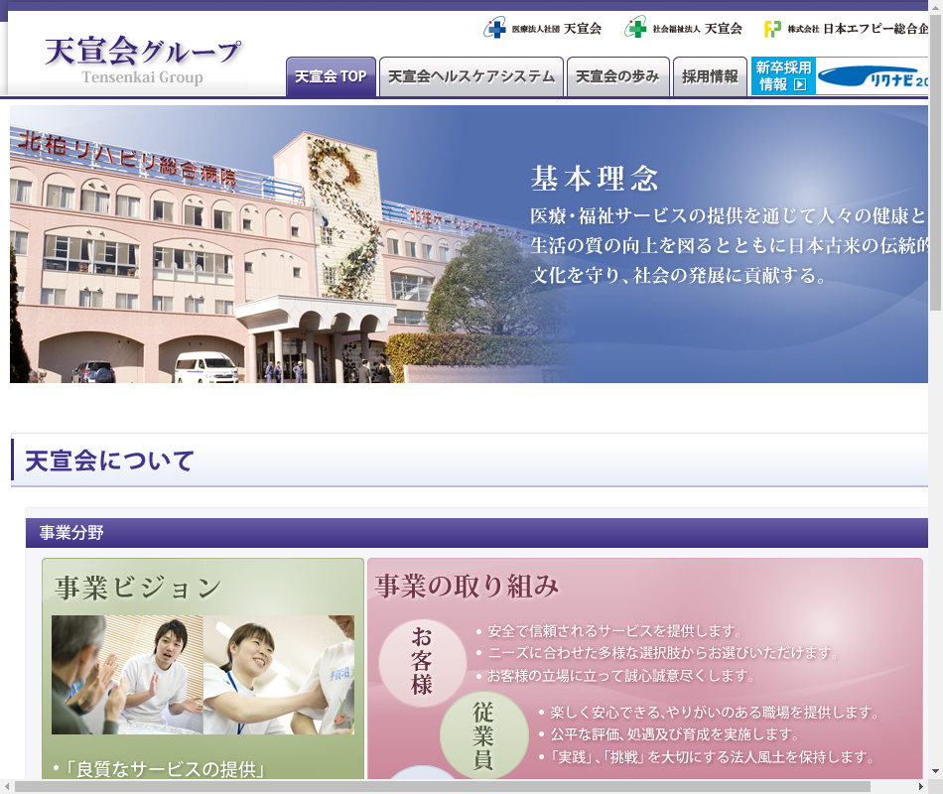Click 「実践」、「挑戦」を大切にする法人風土 text line

coord(712,756)
